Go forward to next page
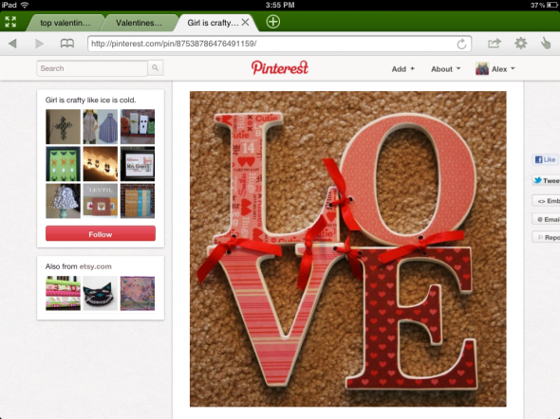The height and width of the screenshot is (419, 560). (39, 44)
